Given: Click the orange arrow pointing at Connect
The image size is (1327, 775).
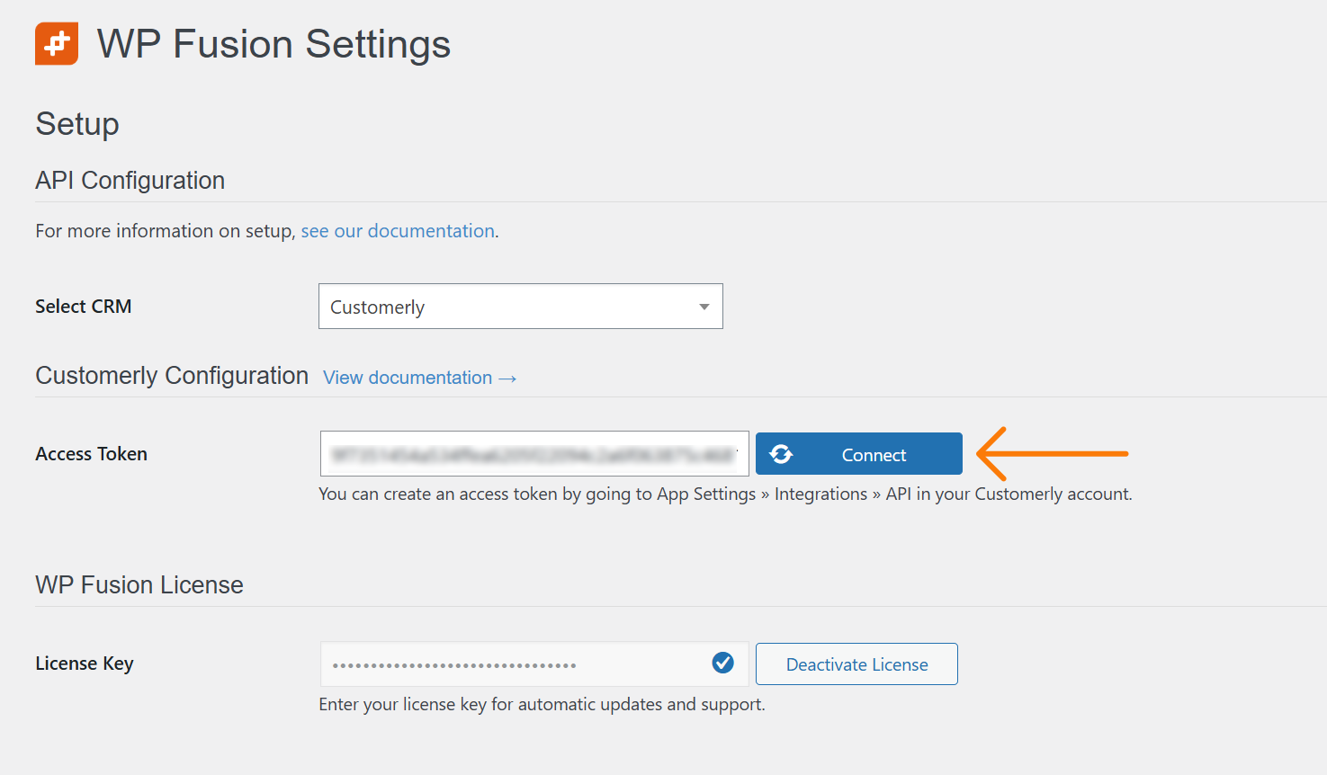Looking at the screenshot, I should [1052, 454].
